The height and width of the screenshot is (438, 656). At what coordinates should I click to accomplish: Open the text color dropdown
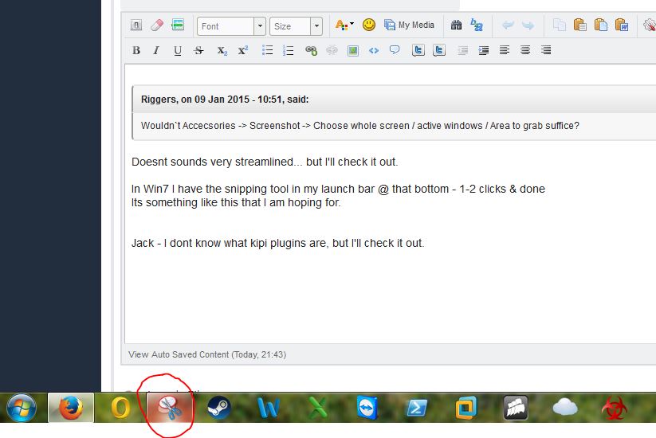pyautogui.click(x=344, y=25)
